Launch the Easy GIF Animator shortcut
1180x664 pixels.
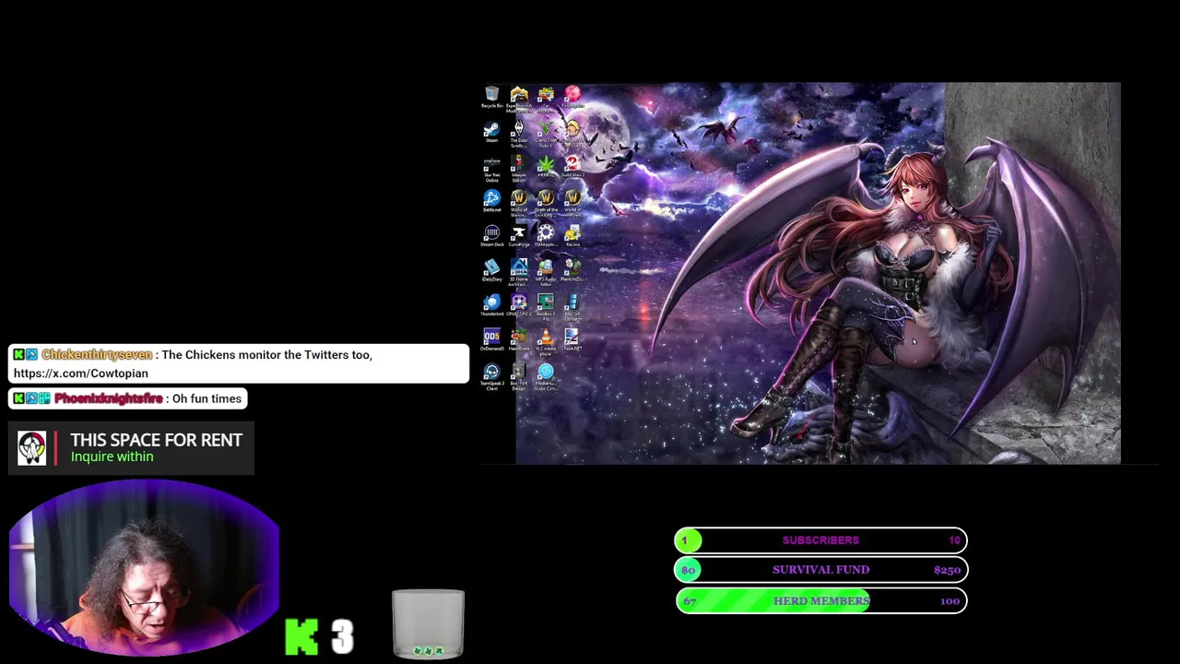pos(572,307)
